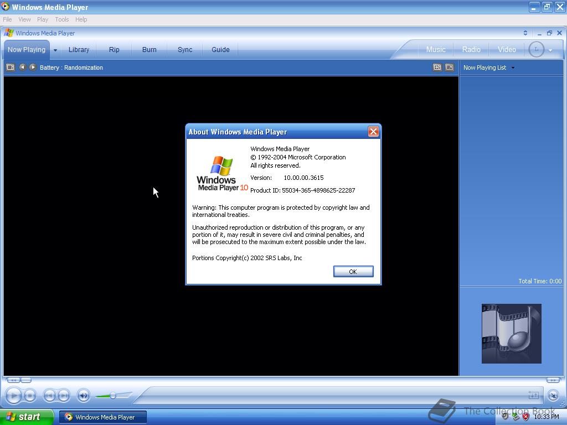This screenshot has width=567, height=425.
Task: Click the copyright 1992-2004 Microsoft Corporation text
Action: click(298, 157)
